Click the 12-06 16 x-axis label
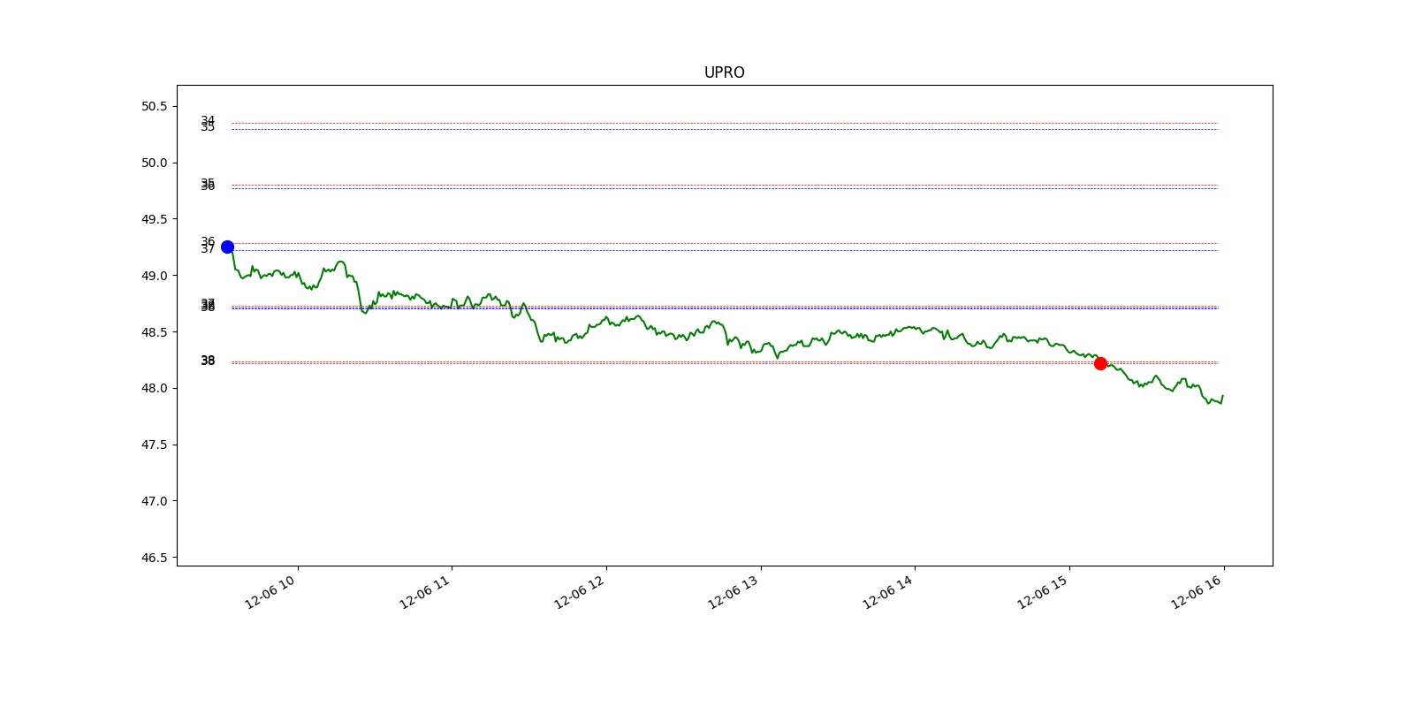This screenshot has width=1414, height=707. click(1197, 591)
